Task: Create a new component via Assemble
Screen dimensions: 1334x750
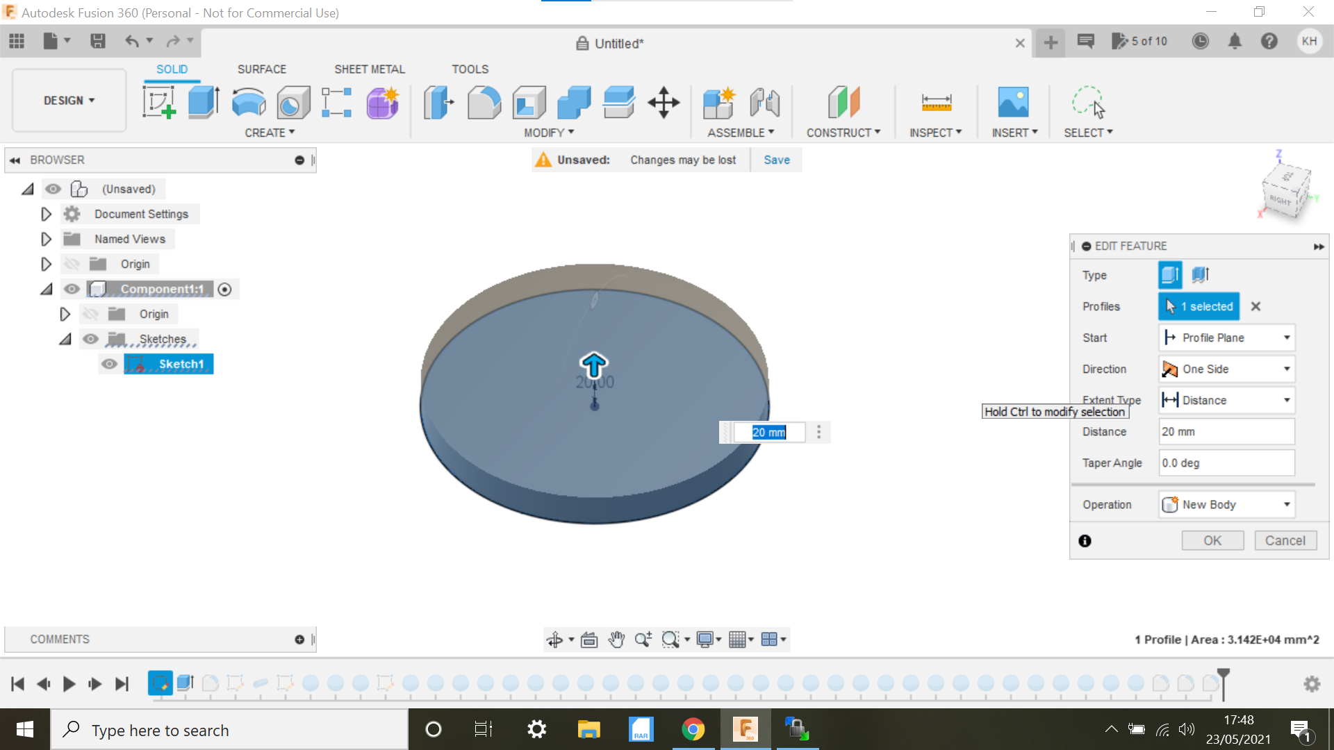Action: 719,102
